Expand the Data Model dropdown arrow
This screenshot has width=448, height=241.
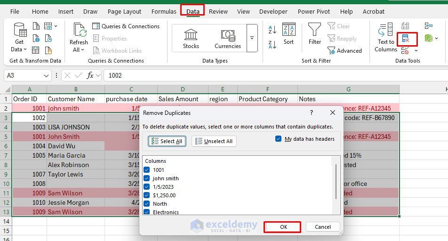coord(436,38)
